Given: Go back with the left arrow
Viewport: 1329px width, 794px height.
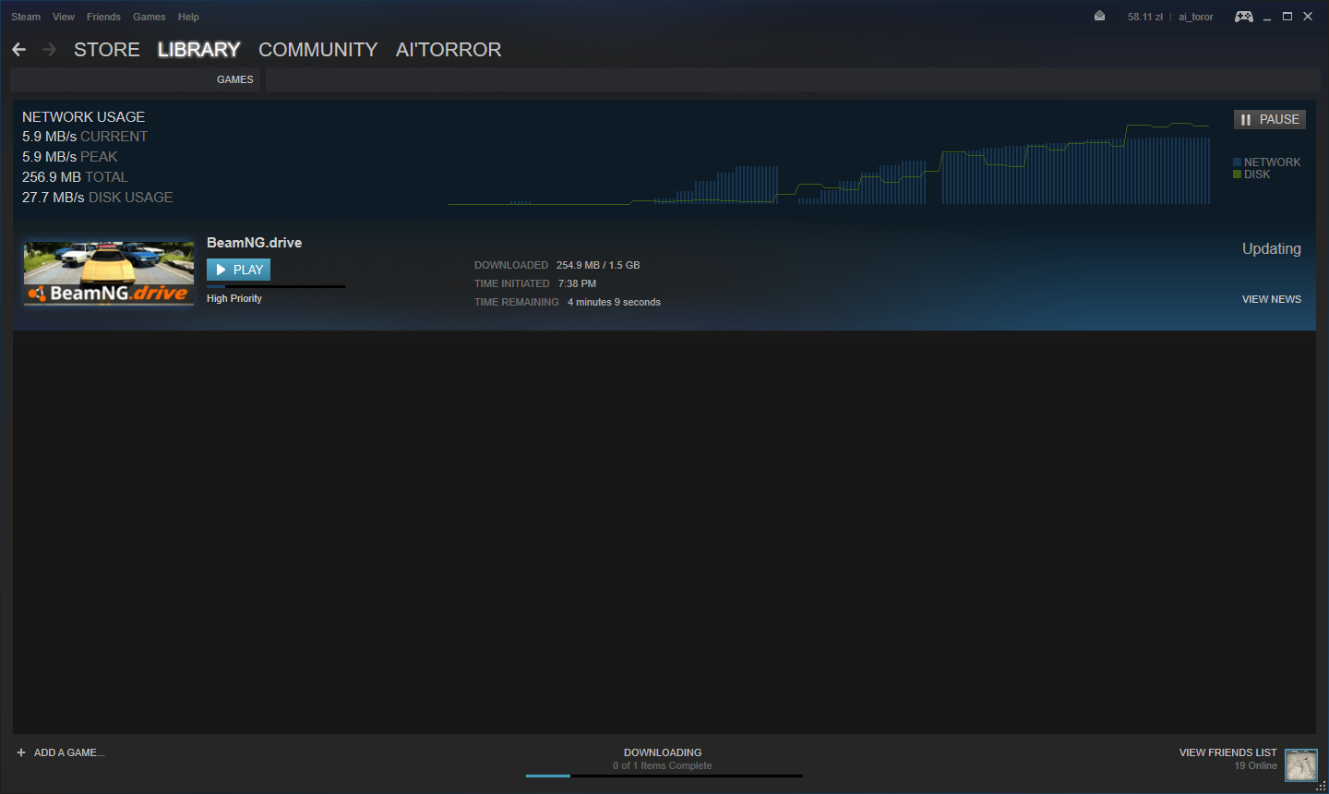Looking at the screenshot, I should click(18, 50).
